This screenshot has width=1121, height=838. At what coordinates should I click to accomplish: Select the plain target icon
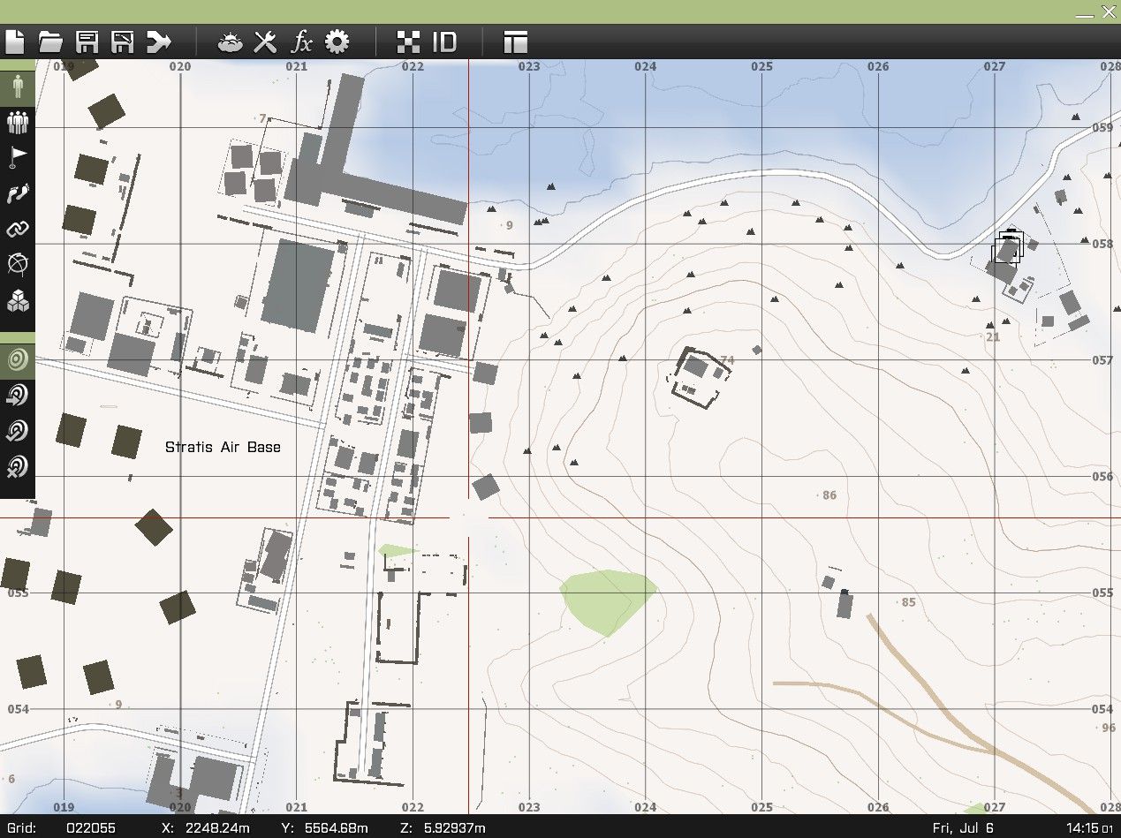pyautogui.click(x=18, y=359)
